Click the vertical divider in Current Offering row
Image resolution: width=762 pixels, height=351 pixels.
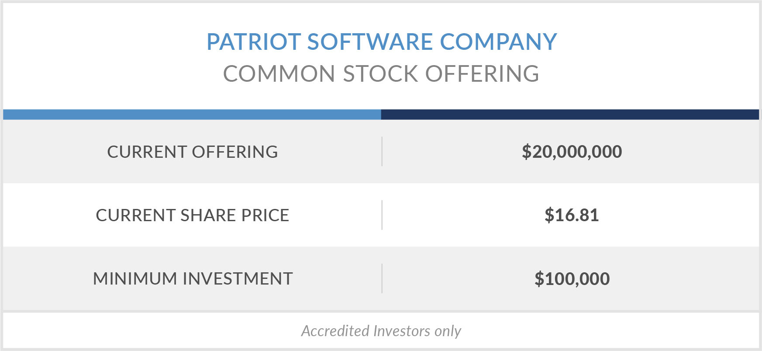pos(382,152)
